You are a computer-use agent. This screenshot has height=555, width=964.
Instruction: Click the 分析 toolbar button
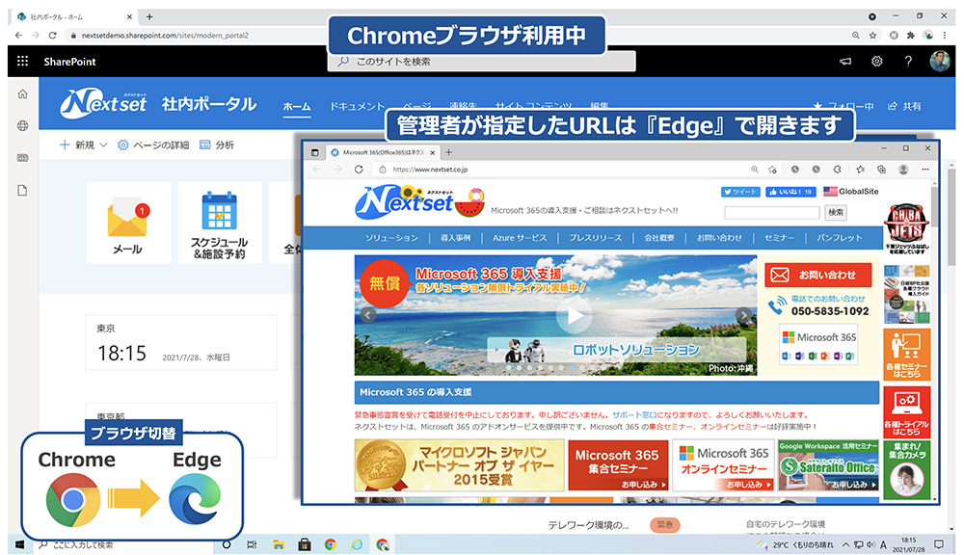click(216, 145)
